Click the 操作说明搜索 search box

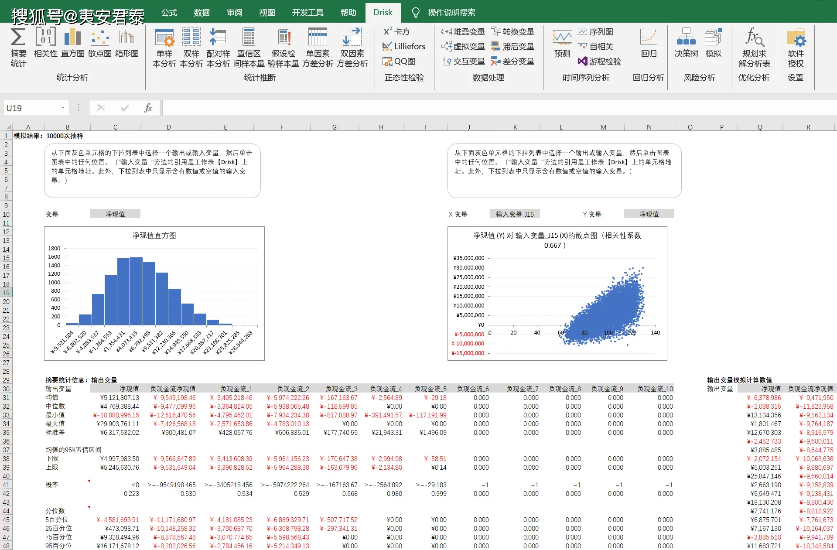coord(451,12)
